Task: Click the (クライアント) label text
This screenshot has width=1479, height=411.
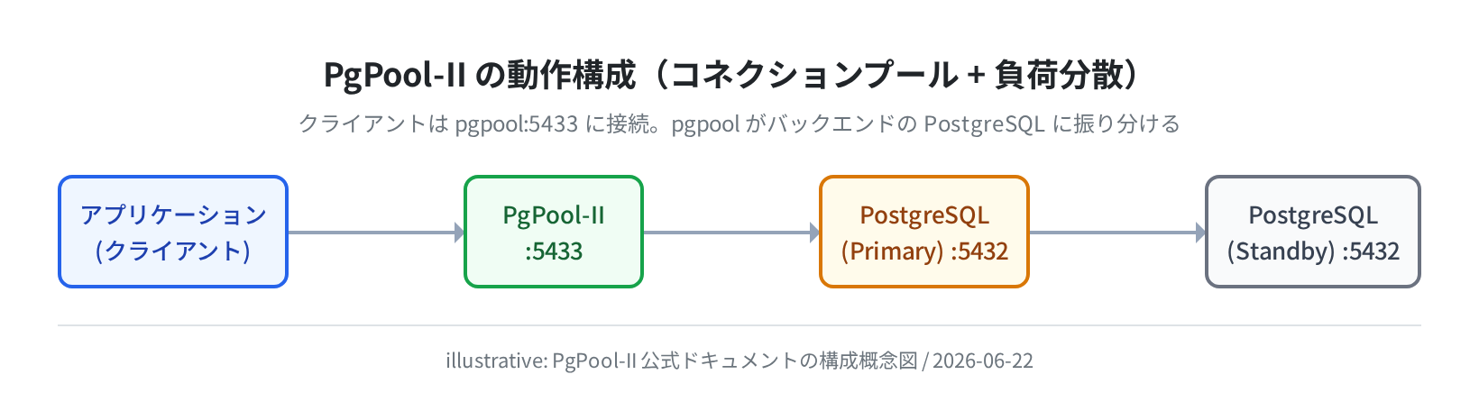Action: 173,251
